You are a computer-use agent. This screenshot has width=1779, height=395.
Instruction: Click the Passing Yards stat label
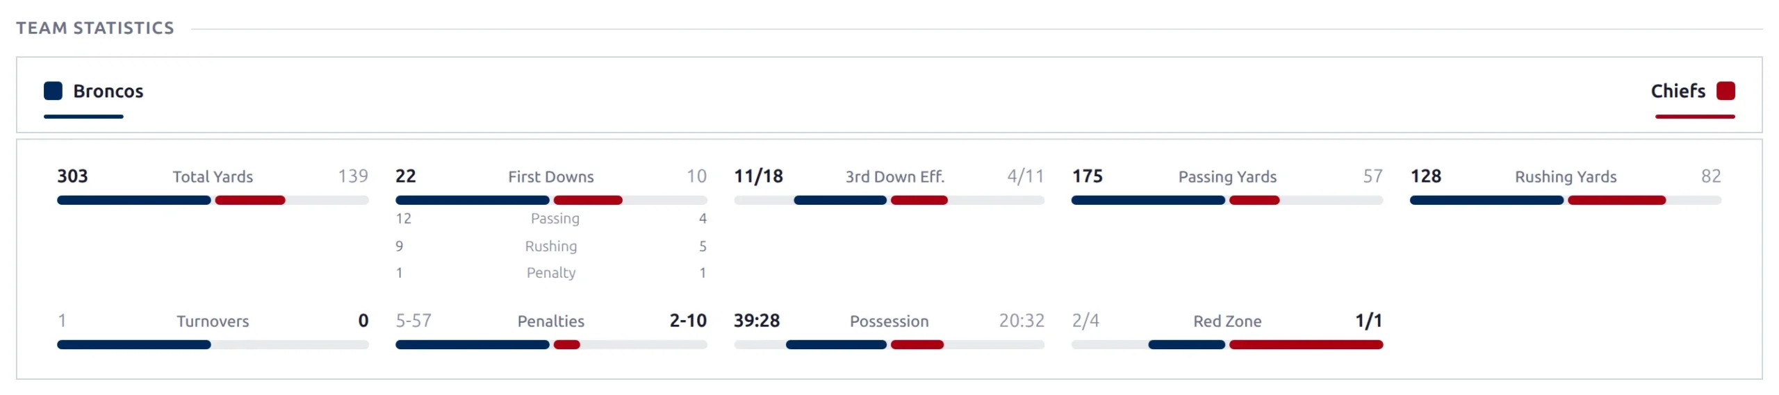1227,176
